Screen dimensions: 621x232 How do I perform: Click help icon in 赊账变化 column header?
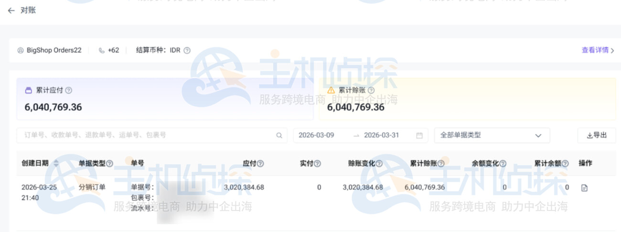(379, 164)
